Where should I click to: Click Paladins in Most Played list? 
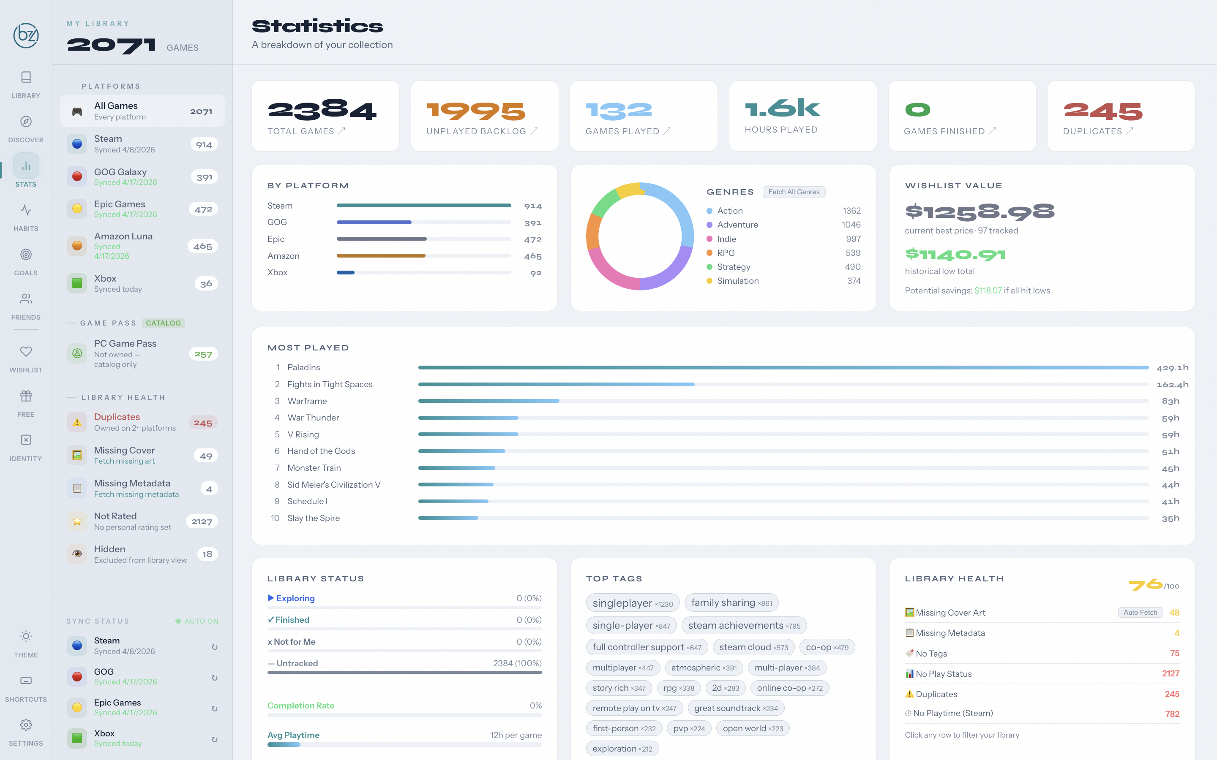tap(304, 367)
